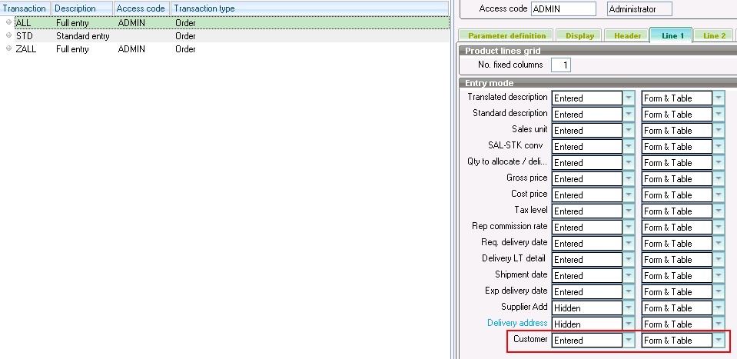Select 'Standard entry' description cell

[83, 36]
